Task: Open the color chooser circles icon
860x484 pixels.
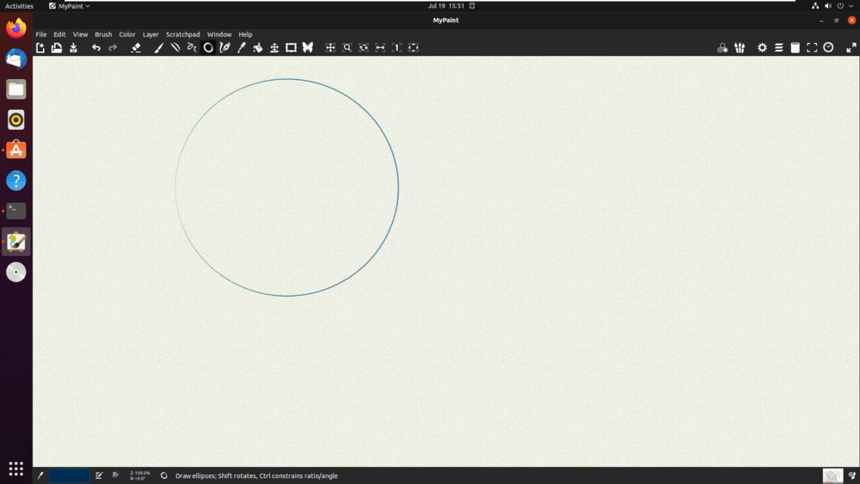Action: (x=722, y=47)
